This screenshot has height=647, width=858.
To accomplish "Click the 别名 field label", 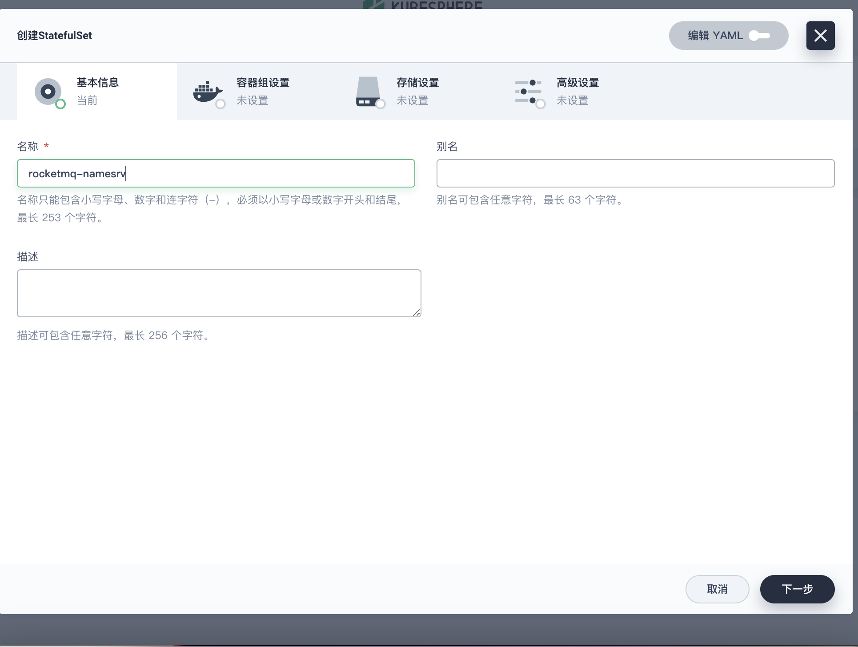I will click(447, 146).
